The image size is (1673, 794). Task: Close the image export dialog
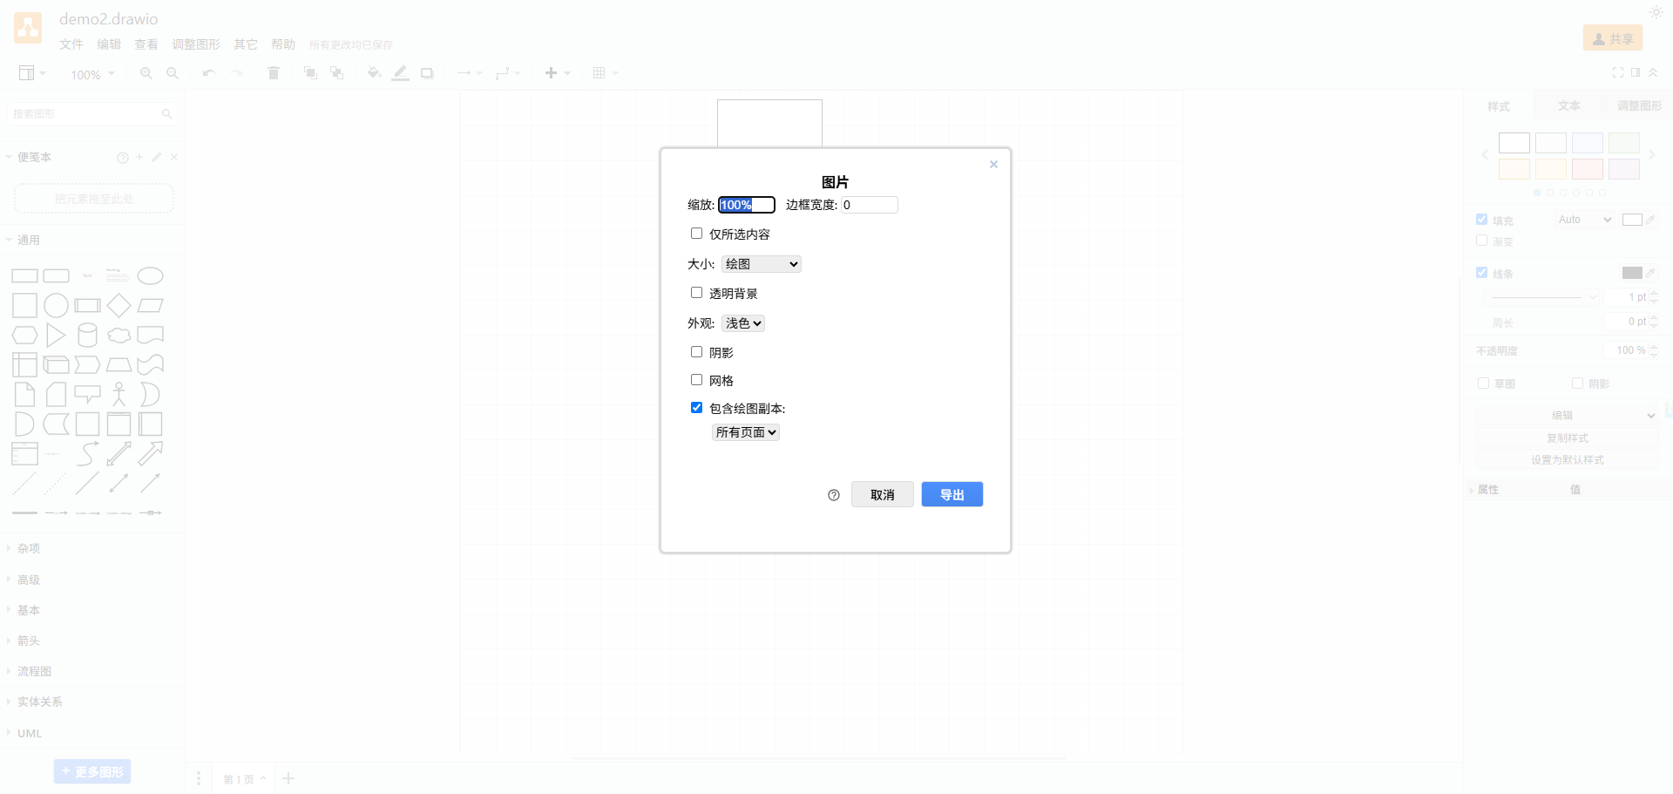click(993, 164)
